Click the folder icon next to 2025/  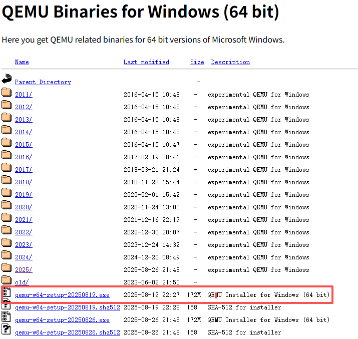click(7, 267)
